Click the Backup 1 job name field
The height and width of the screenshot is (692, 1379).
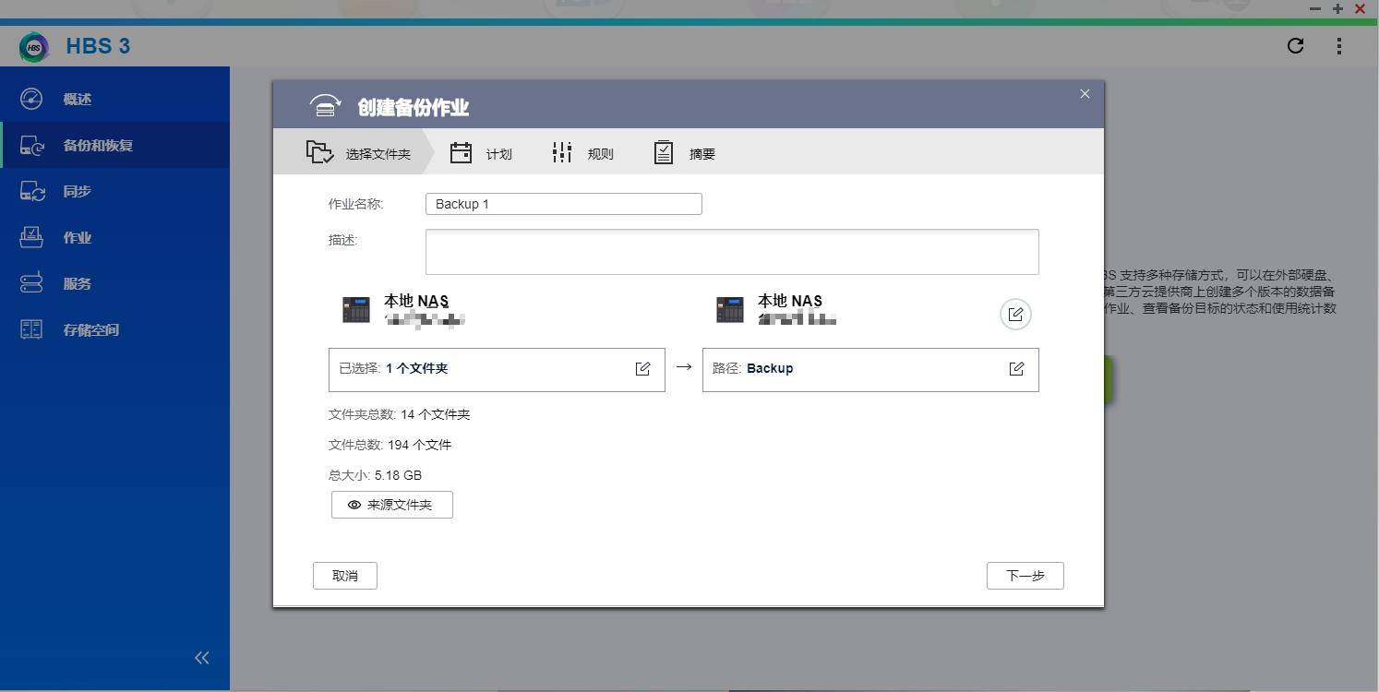pyautogui.click(x=563, y=204)
